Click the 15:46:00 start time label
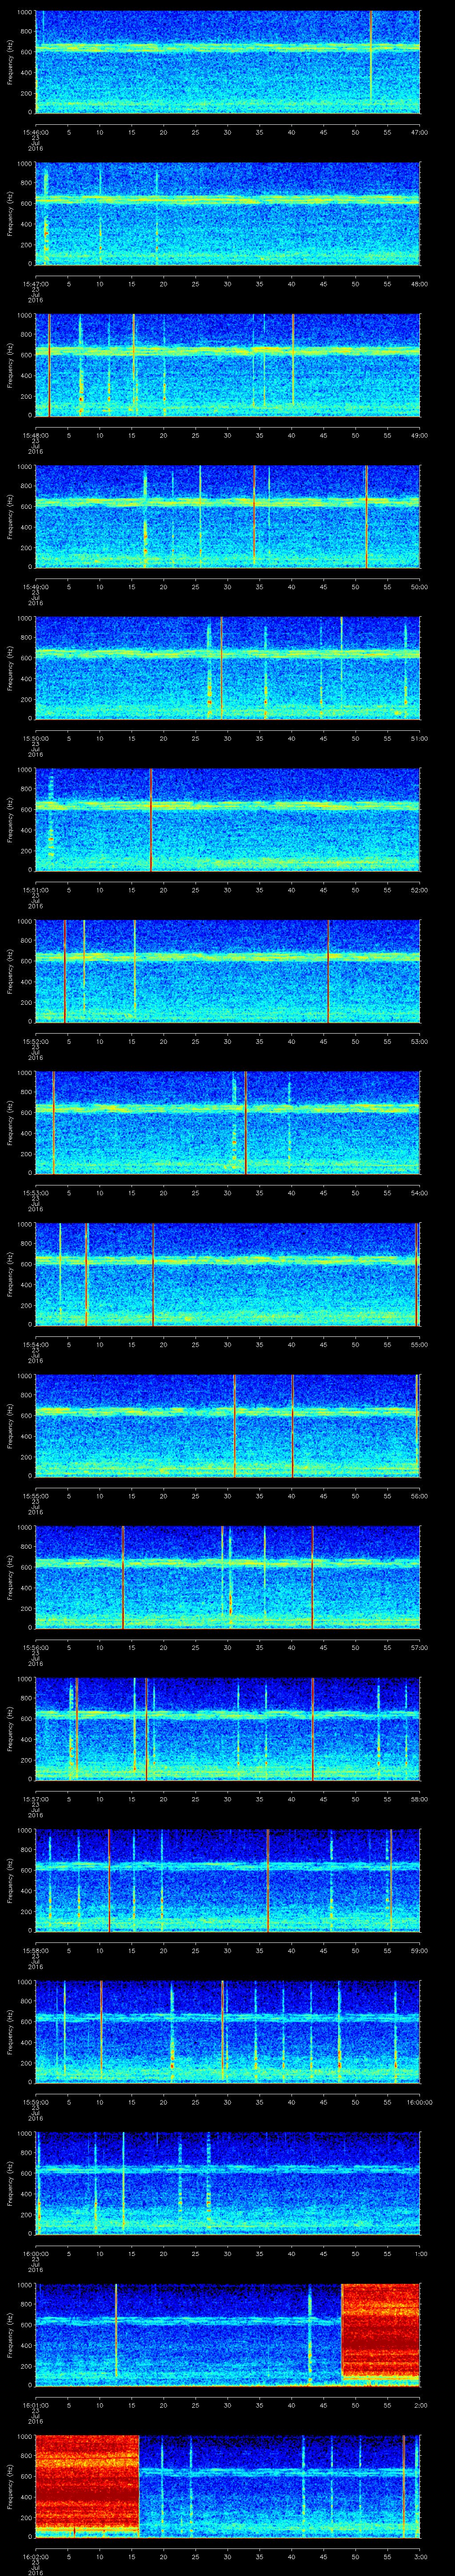This screenshot has width=455, height=2576. (36, 132)
